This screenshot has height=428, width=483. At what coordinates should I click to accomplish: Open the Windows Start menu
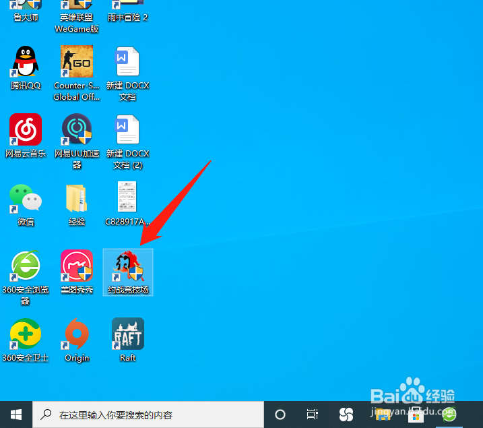(16, 415)
